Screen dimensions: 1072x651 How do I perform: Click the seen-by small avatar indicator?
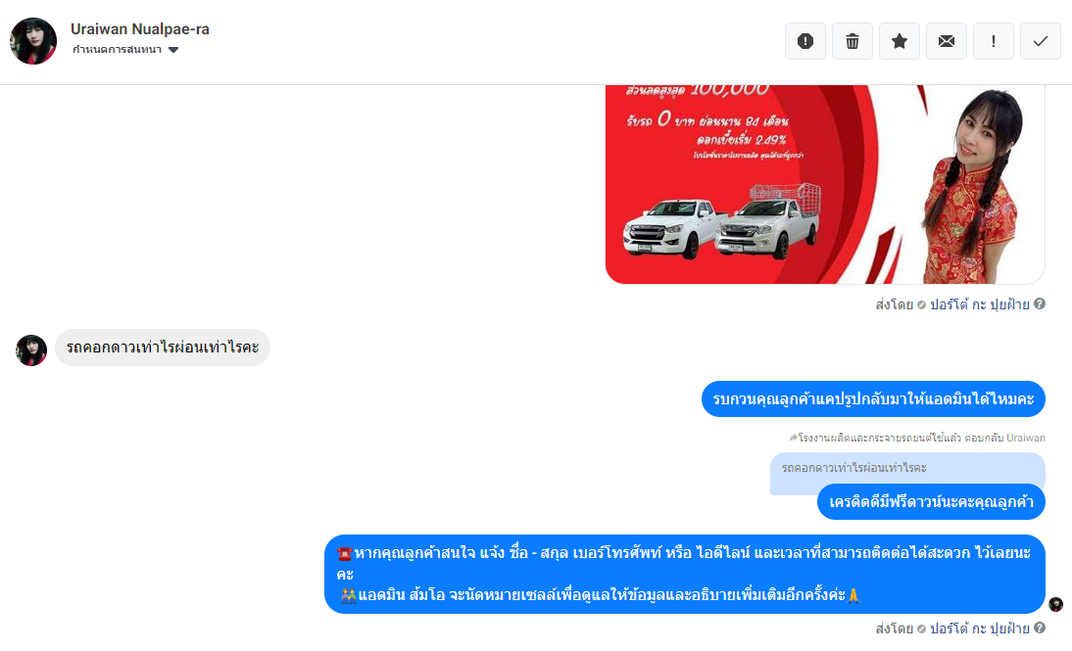pos(1055,605)
